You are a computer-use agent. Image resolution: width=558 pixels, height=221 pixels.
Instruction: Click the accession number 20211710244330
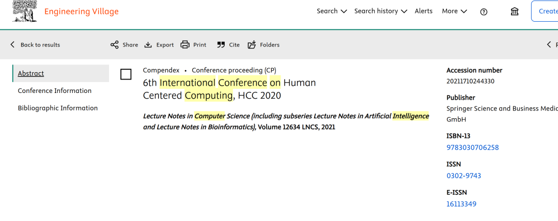pos(470,81)
